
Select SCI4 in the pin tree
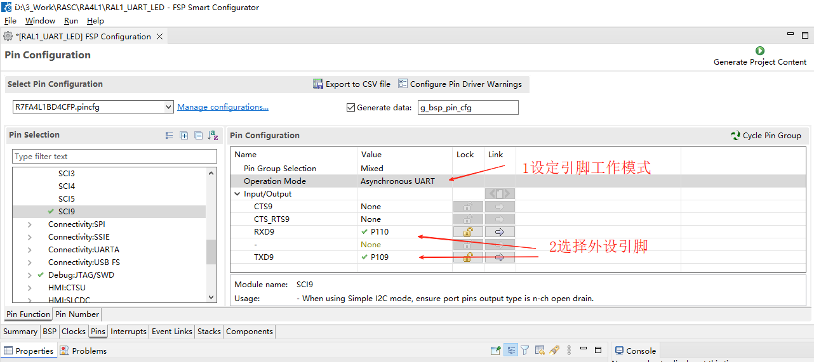pyautogui.click(x=67, y=186)
